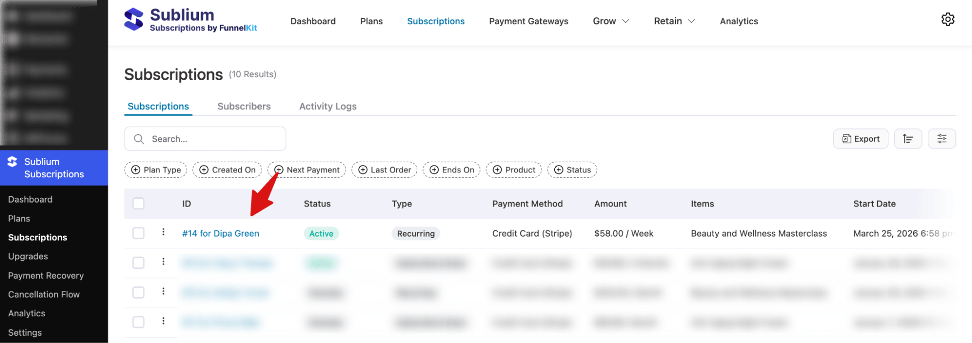Click plus icon on Plan Type filter
This screenshot has height=343, width=972.
(x=136, y=170)
